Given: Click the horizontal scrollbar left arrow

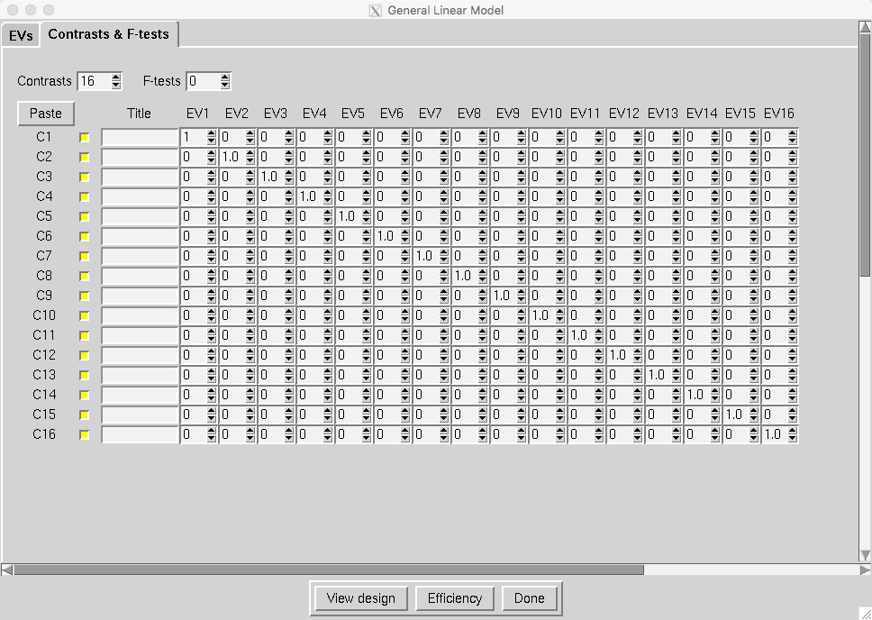Looking at the screenshot, I should (6, 570).
